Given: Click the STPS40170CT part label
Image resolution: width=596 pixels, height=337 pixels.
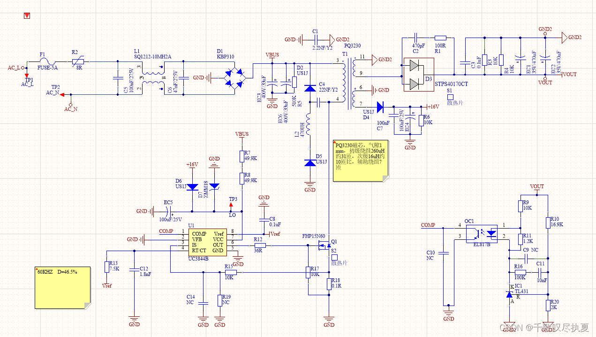Looking at the screenshot, I should click(452, 84).
